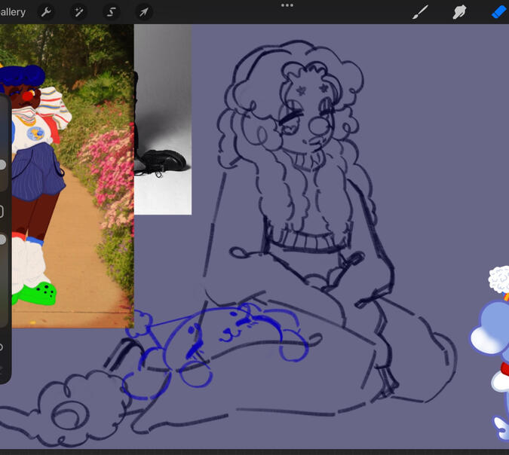The image size is (509, 455).
Task: Activate the Transform arrow tool
Action: click(x=143, y=12)
